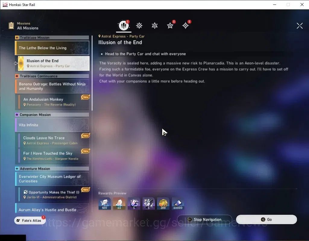Click New badge on An Andalusian Monkey

(x=86, y=97)
